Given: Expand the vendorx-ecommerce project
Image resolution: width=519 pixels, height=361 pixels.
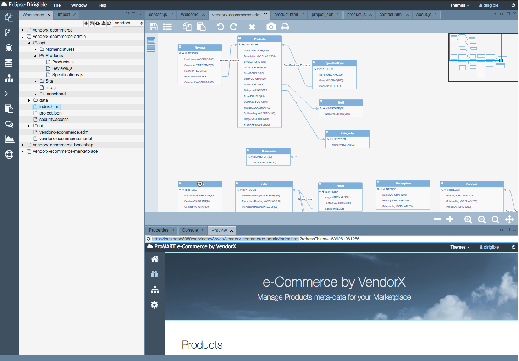Looking at the screenshot, I should pos(23,30).
